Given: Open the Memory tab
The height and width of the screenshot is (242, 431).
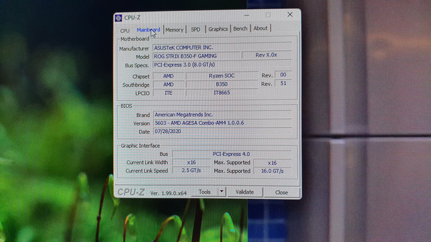Looking at the screenshot, I should pyautogui.click(x=174, y=30).
